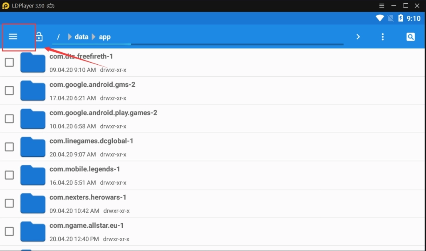
Task: Navigate to the root slash breadcrumb
Action: (x=58, y=37)
